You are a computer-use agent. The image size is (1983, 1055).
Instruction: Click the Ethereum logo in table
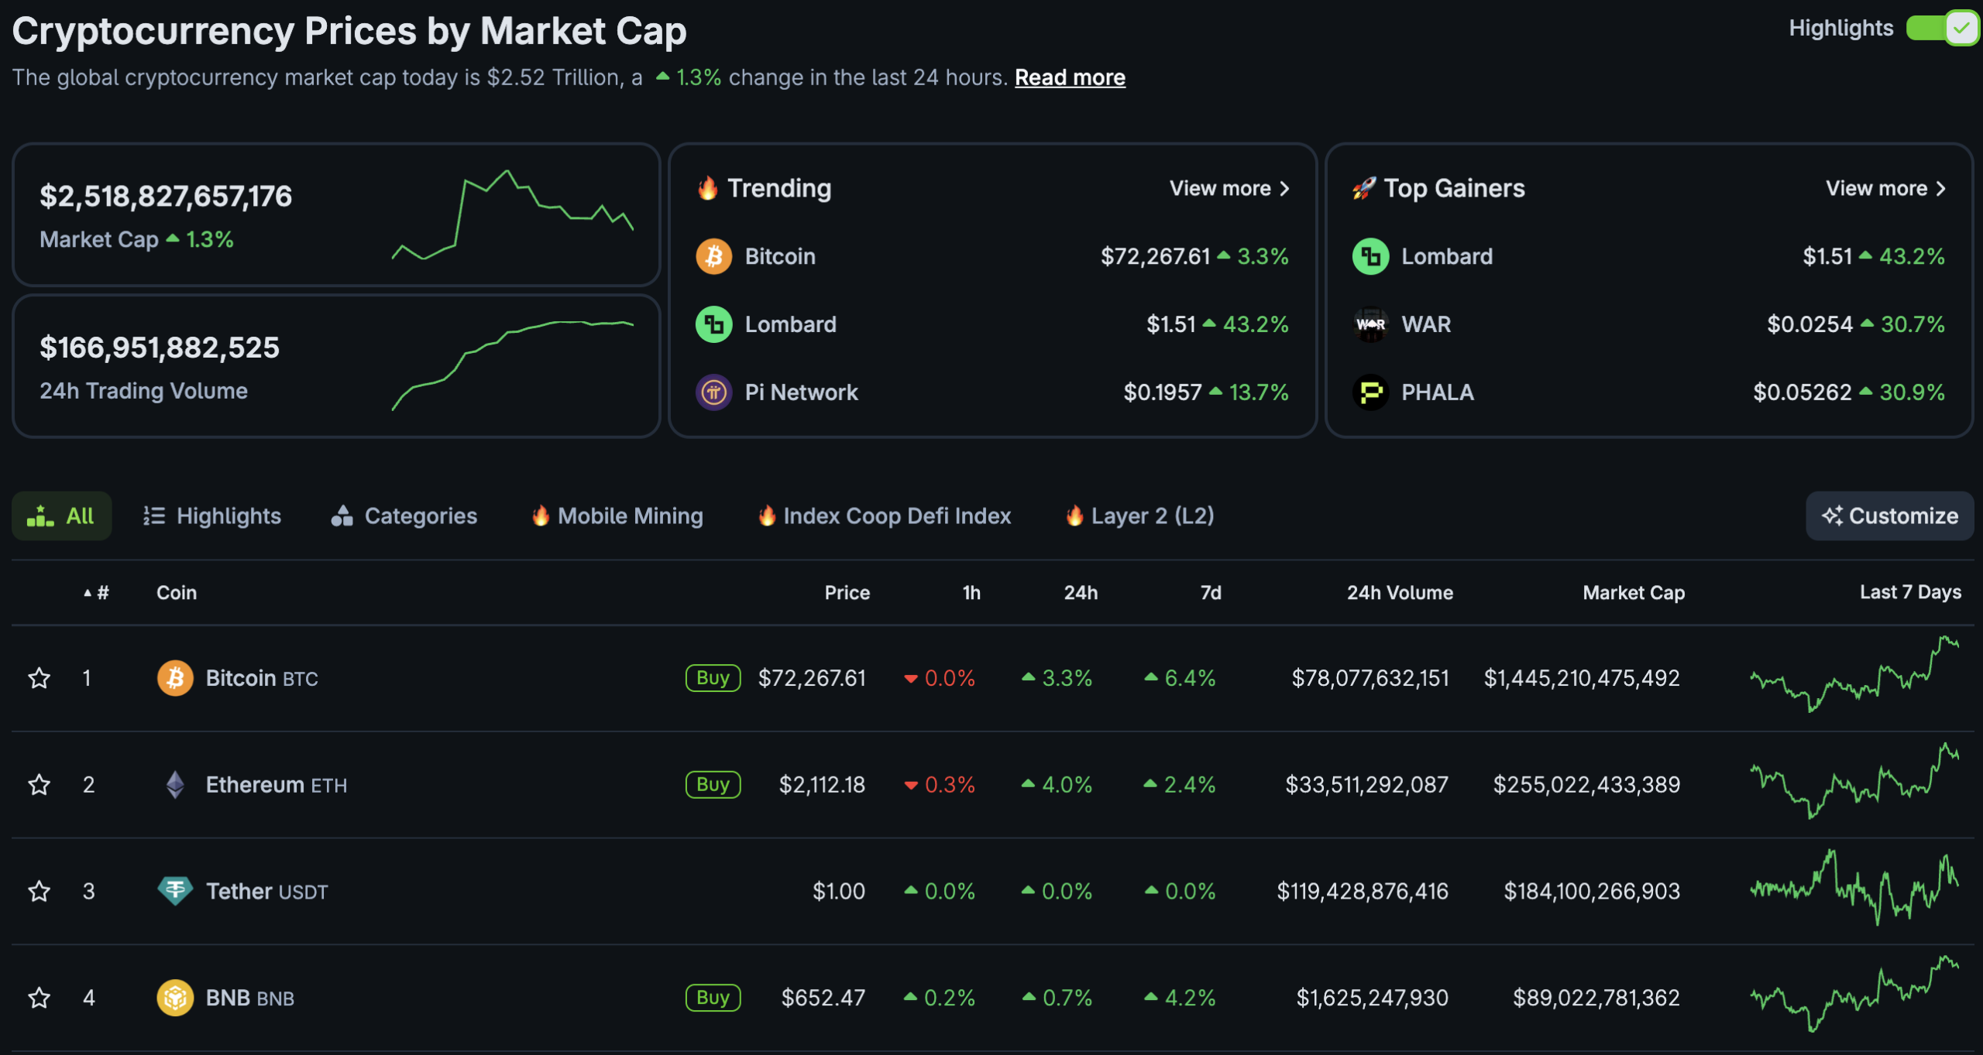[x=175, y=785]
